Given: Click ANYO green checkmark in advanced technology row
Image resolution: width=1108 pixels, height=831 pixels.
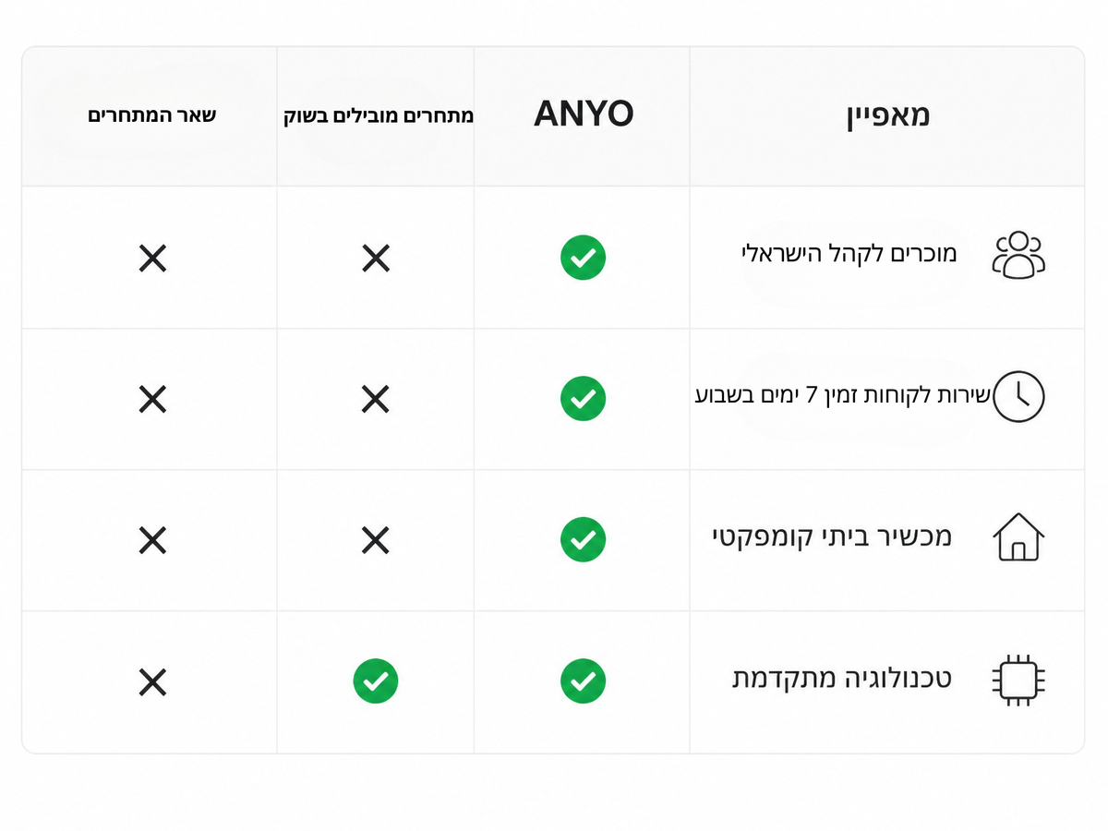Looking at the screenshot, I should pyautogui.click(x=583, y=681).
